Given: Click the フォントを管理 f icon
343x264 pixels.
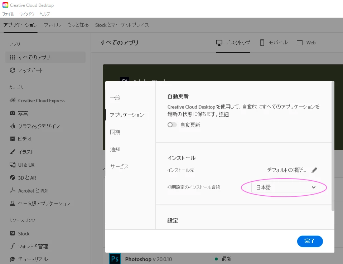Looking at the screenshot, I should (13, 246).
